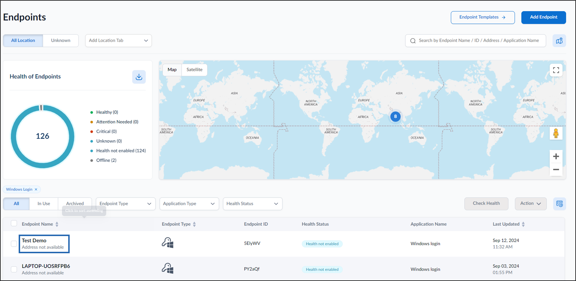This screenshot has width=576, height=281.
Task: Click the Add Endpoint button
Action: (x=544, y=17)
